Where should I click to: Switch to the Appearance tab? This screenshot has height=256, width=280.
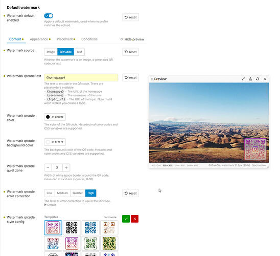pyautogui.click(x=39, y=39)
